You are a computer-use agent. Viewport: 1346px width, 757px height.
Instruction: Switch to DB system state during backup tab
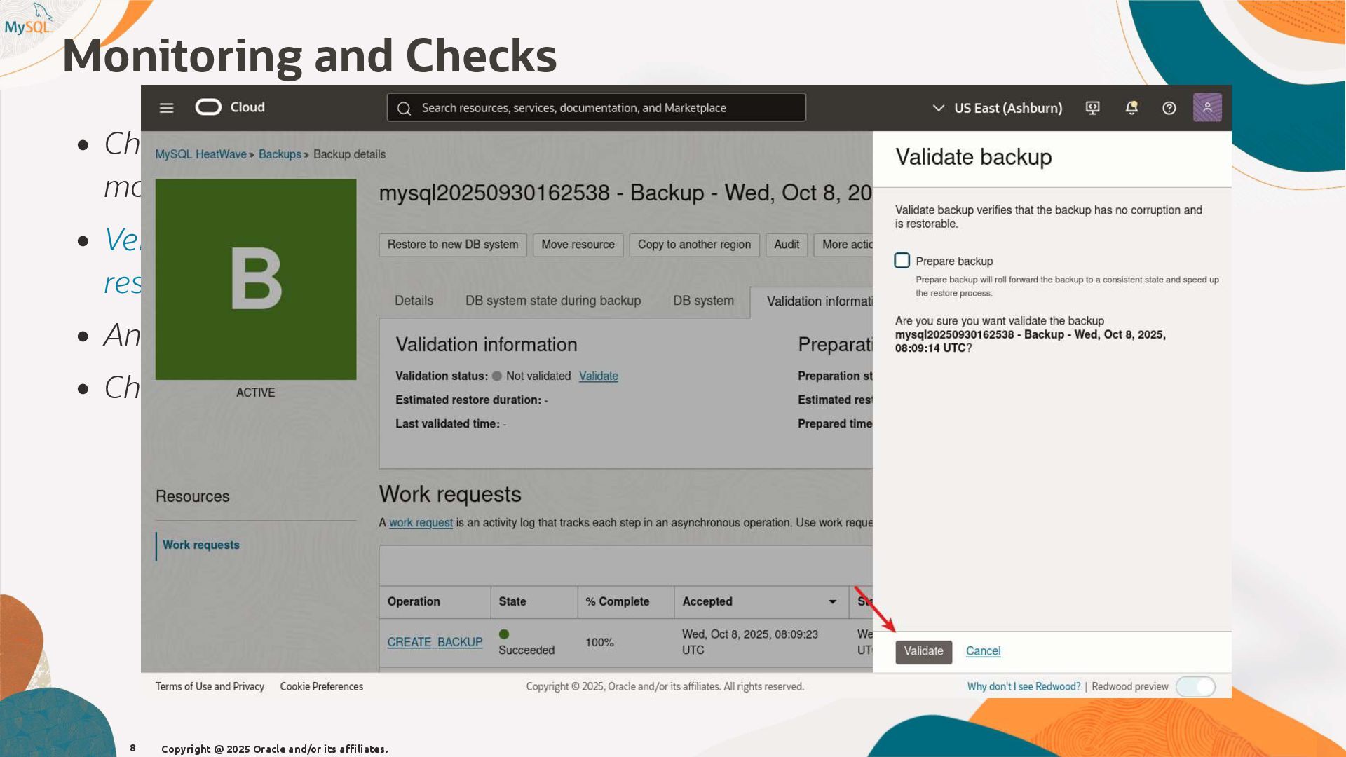(552, 301)
